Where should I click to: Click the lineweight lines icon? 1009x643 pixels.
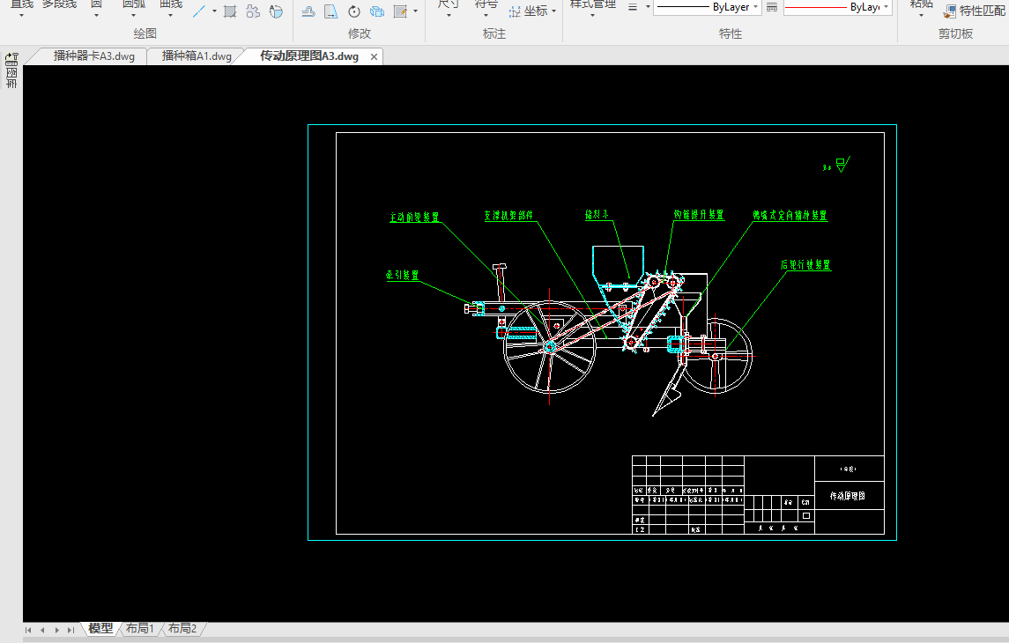(x=633, y=7)
